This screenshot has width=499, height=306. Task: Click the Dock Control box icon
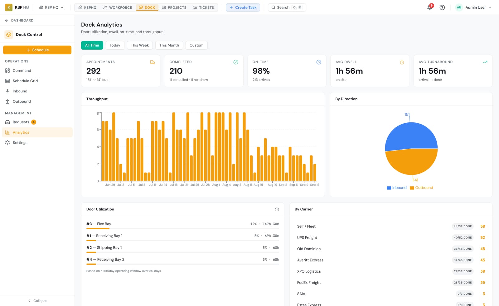(9, 35)
